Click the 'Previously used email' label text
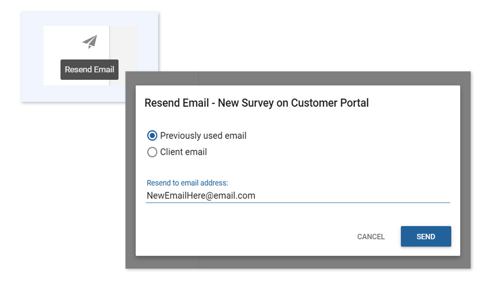The width and height of the screenshot is (491, 282). coord(203,135)
